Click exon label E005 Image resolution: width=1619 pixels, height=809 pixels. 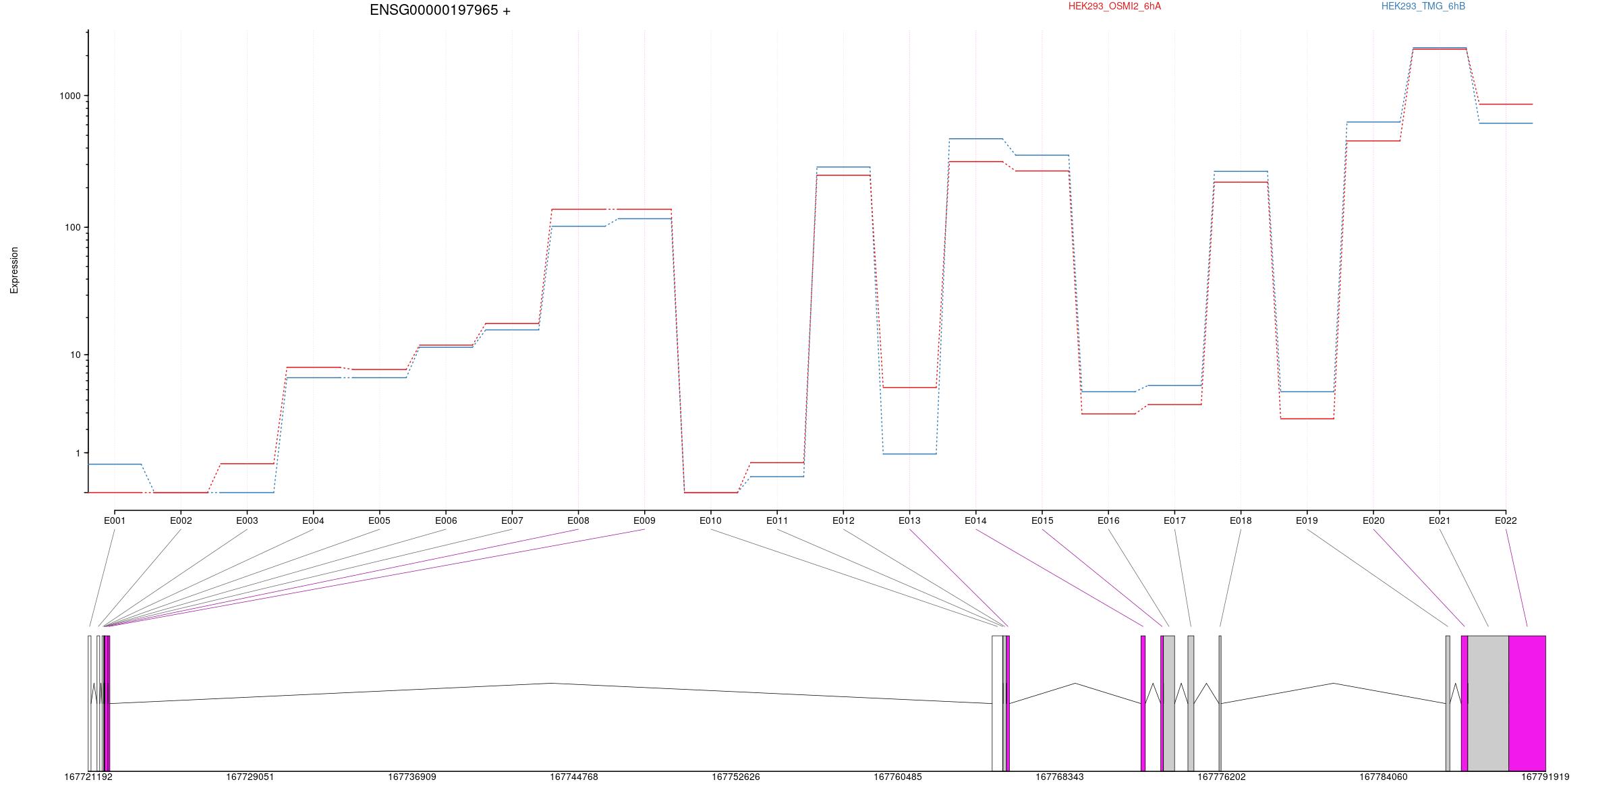click(x=379, y=520)
